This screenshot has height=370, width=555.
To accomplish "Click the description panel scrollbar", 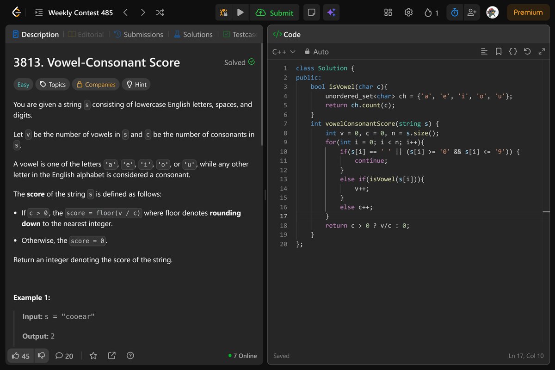I will 262,95.
